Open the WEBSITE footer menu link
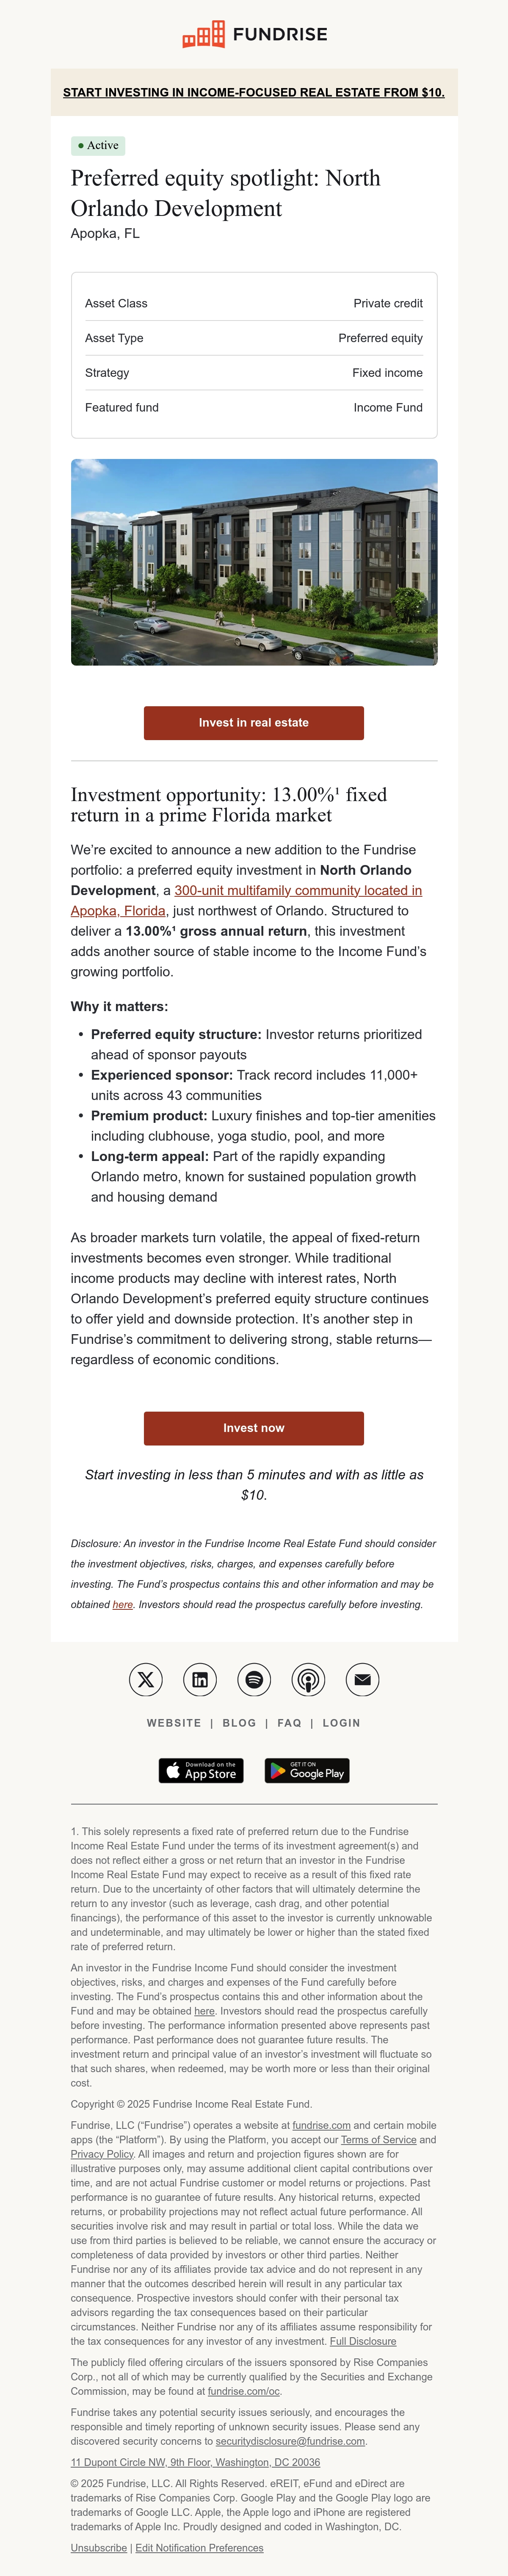The width and height of the screenshot is (508, 2576). point(174,1723)
